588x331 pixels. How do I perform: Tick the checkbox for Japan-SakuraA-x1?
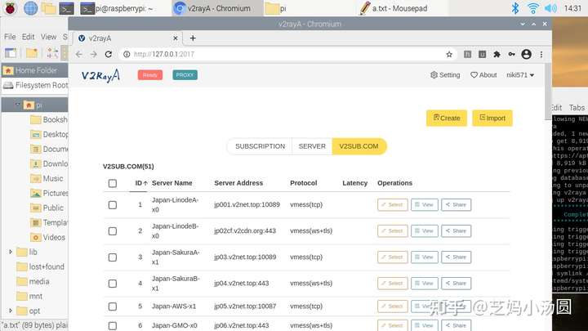click(x=113, y=257)
